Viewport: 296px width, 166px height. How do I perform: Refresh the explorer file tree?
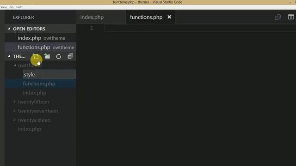tap(59, 56)
